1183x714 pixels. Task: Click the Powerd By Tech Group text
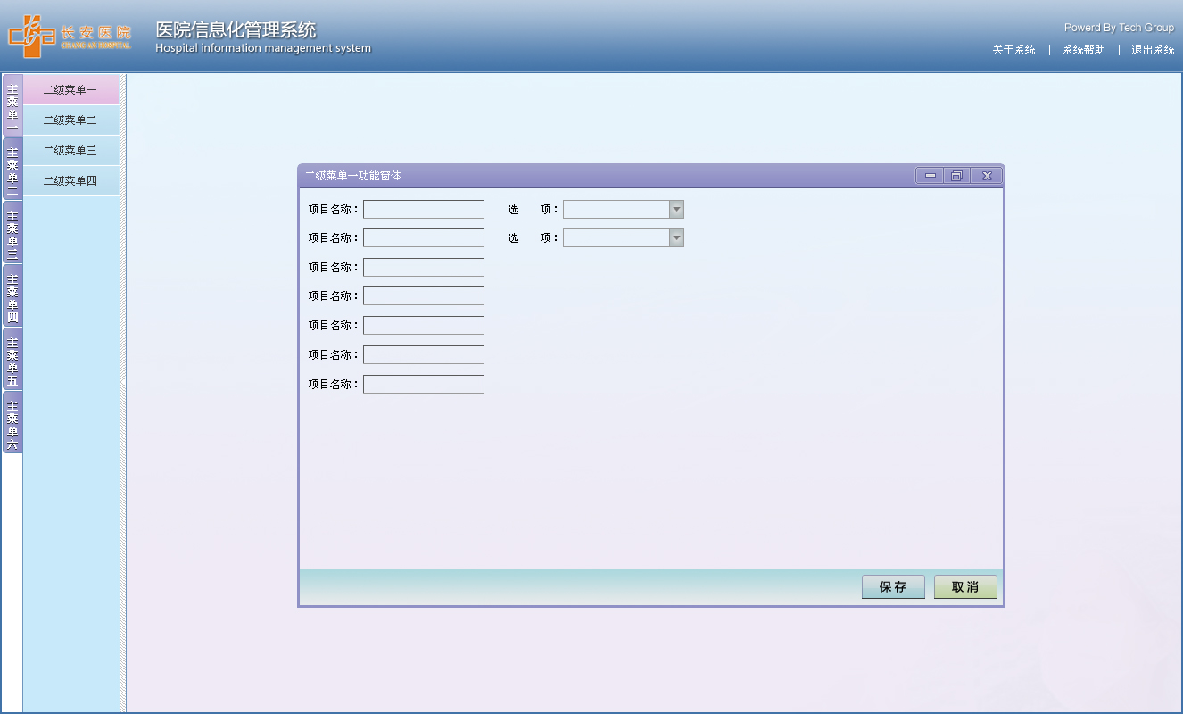tap(1119, 28)
